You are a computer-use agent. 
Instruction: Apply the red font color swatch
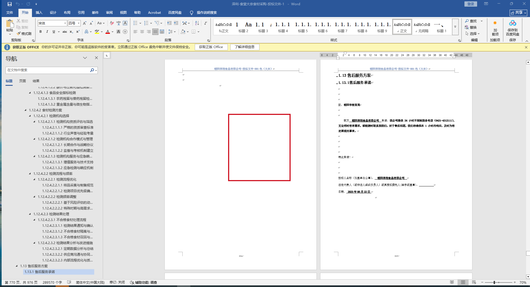tap(108, 32)
